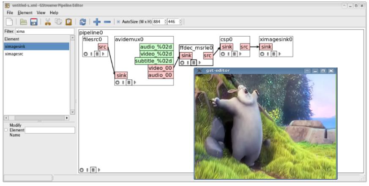Select ximagesink in the element list
The height and width of the screenshot is (186, 369).
tap(36, 46)
